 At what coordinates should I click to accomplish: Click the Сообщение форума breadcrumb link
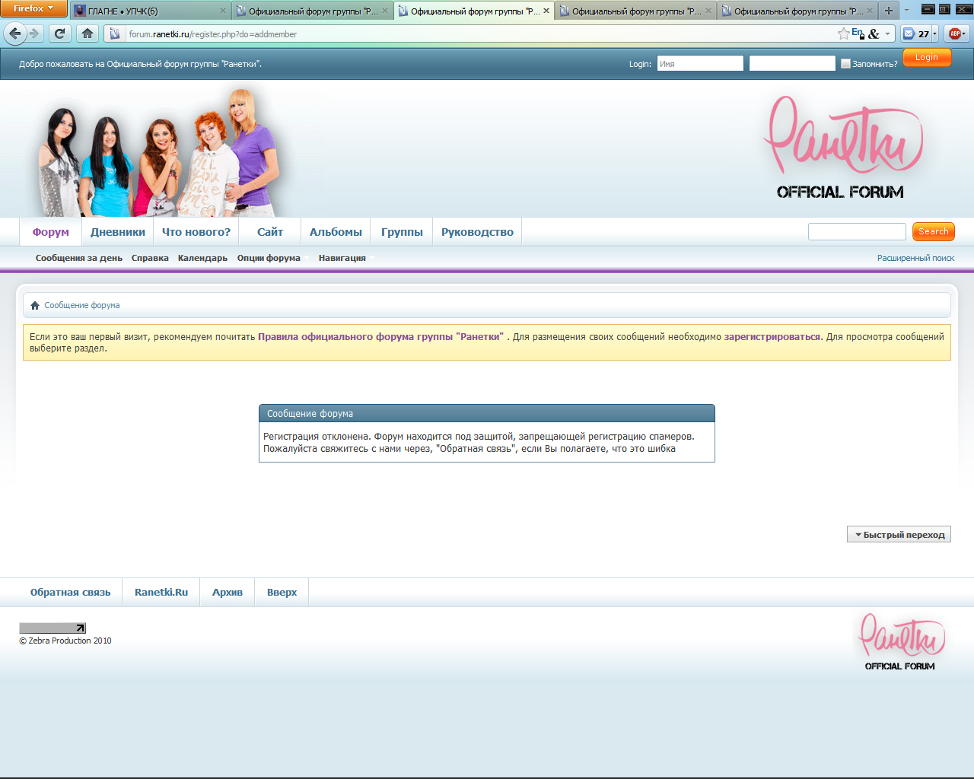[x=82, y=305]
